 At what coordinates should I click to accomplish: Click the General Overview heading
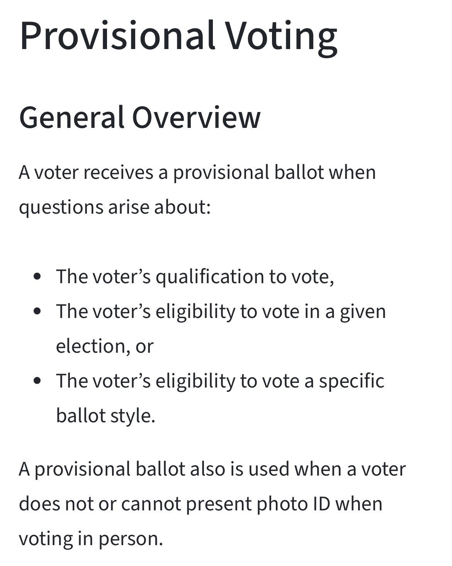tap(139, 117)
